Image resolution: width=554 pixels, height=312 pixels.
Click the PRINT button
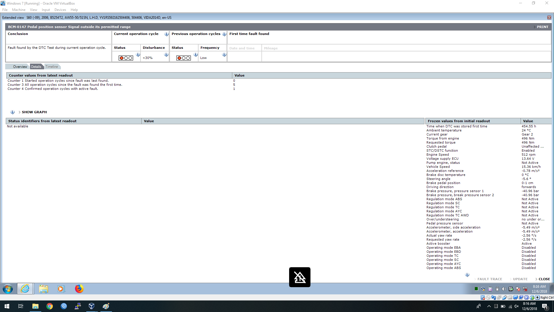542,27
